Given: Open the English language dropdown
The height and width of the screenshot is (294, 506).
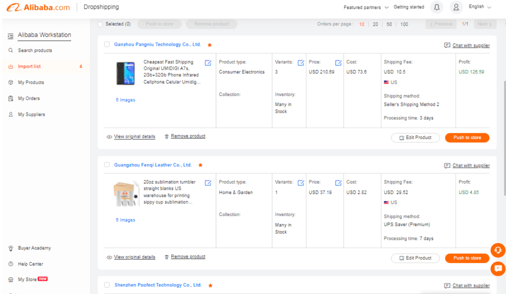Looking at the screenshot, I should [x=480, y=7].
